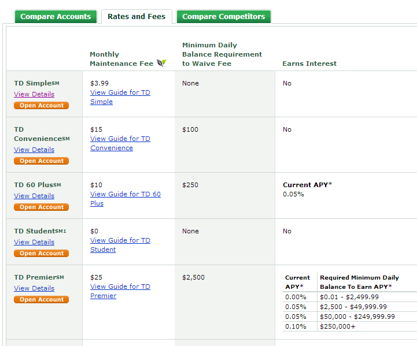This screenshot has height=346, width=417.
Task: Open View Details for TD 60 Plus
Action: tap(34, 196)
